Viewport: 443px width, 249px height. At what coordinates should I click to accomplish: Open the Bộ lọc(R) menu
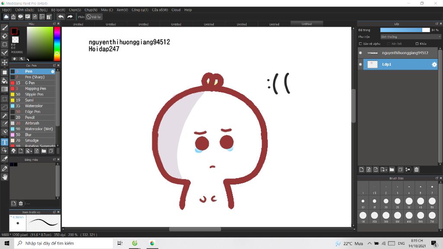point(58,10)
